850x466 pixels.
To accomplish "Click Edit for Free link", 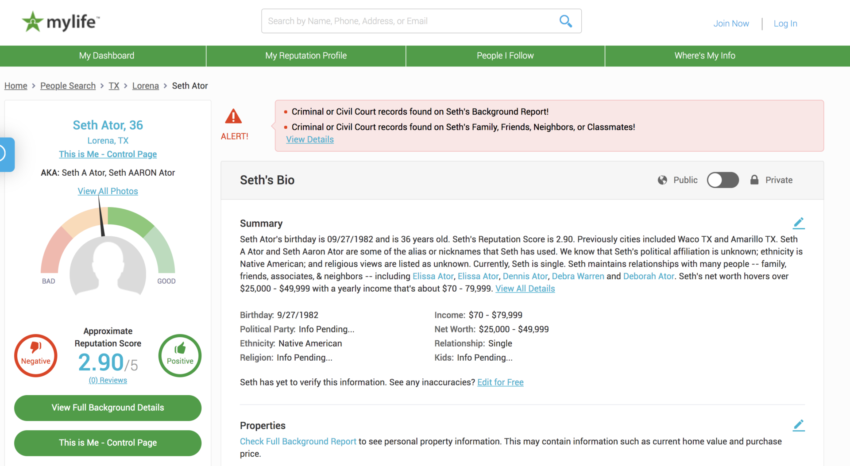I will coord(500,382).
